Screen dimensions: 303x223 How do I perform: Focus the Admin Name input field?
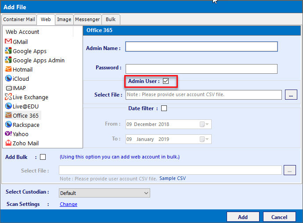[x=202, y=47]
